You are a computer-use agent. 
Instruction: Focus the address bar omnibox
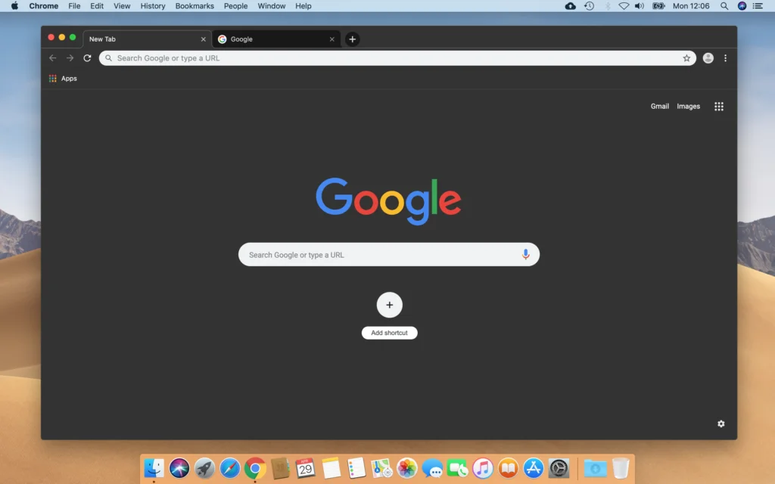point(397,57)
